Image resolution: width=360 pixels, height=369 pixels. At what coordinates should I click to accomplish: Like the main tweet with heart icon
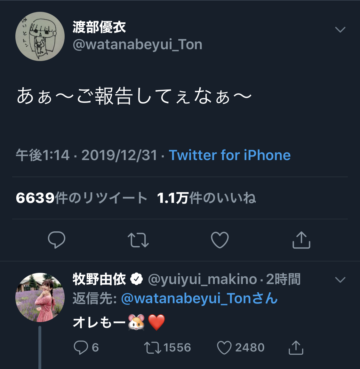coord(220,240)
